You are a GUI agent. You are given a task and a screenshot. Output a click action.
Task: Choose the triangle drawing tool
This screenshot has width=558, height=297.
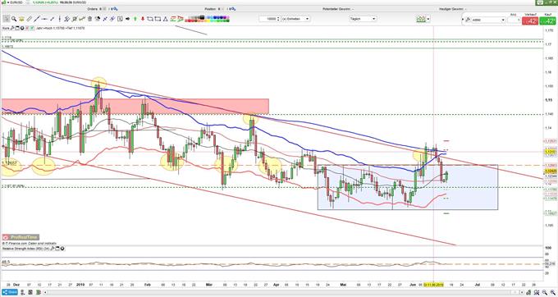(x=165, y=19)
